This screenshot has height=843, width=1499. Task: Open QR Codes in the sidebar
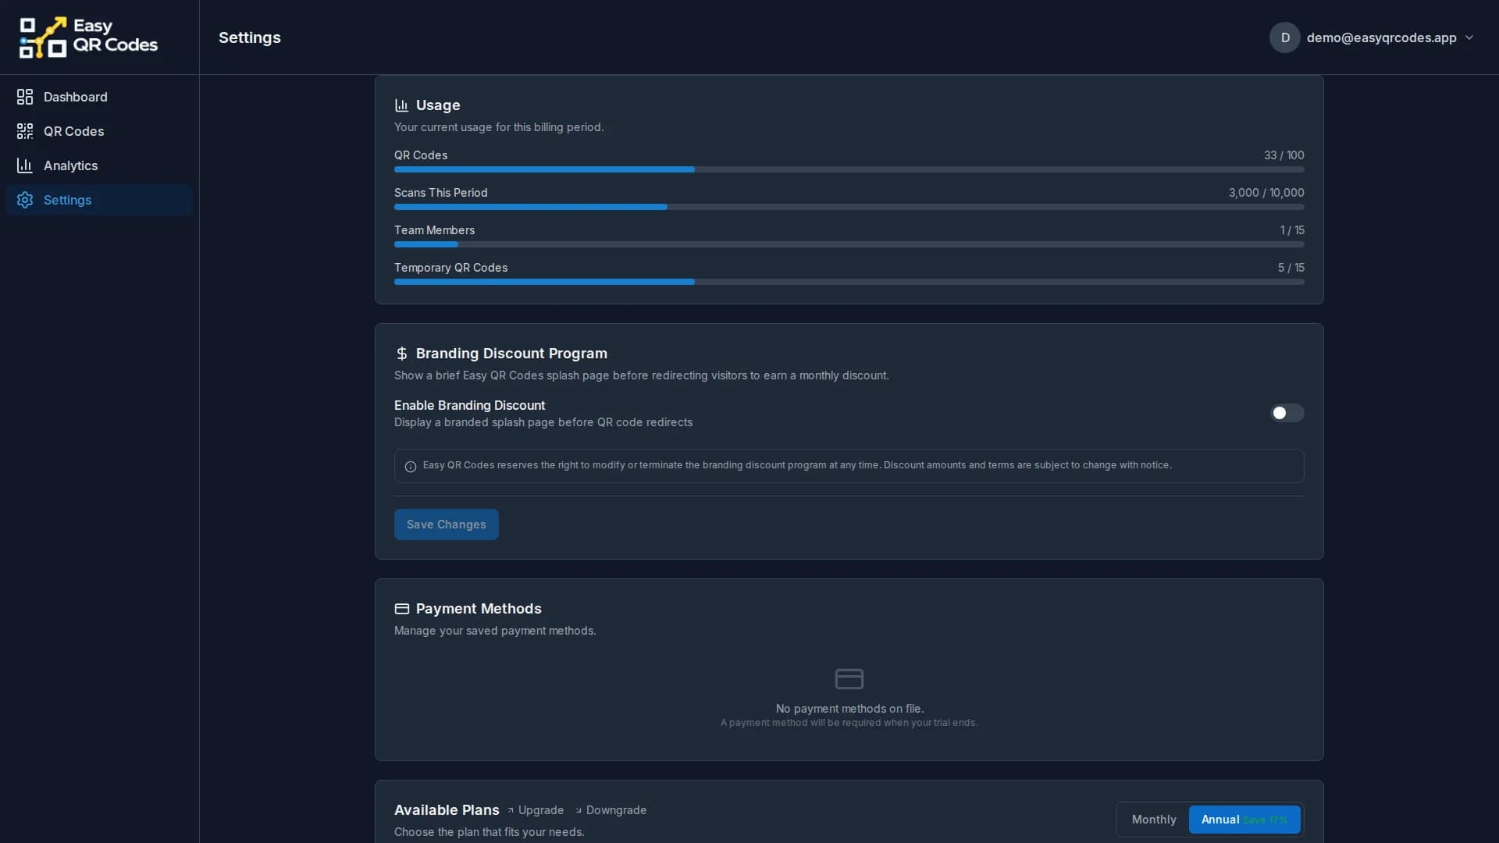pos(99,131)
